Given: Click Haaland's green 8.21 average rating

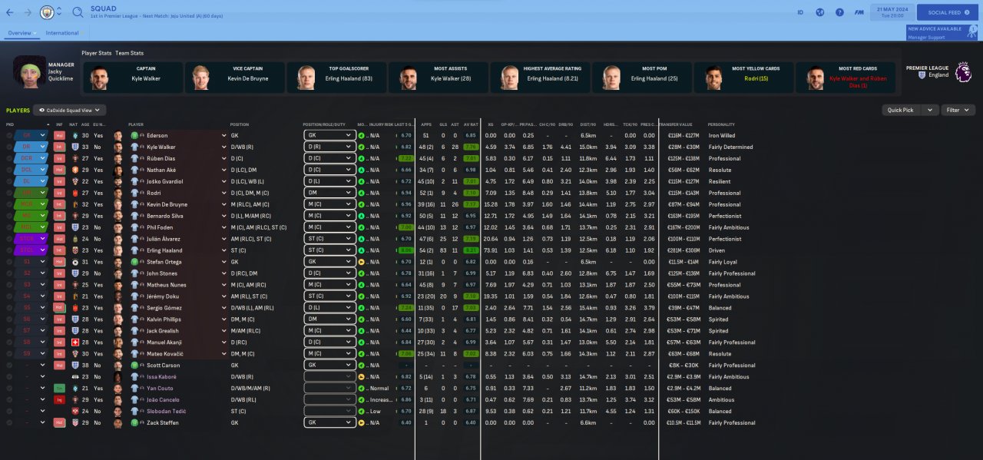Looking at the screenshot, I should pos(472,250).
